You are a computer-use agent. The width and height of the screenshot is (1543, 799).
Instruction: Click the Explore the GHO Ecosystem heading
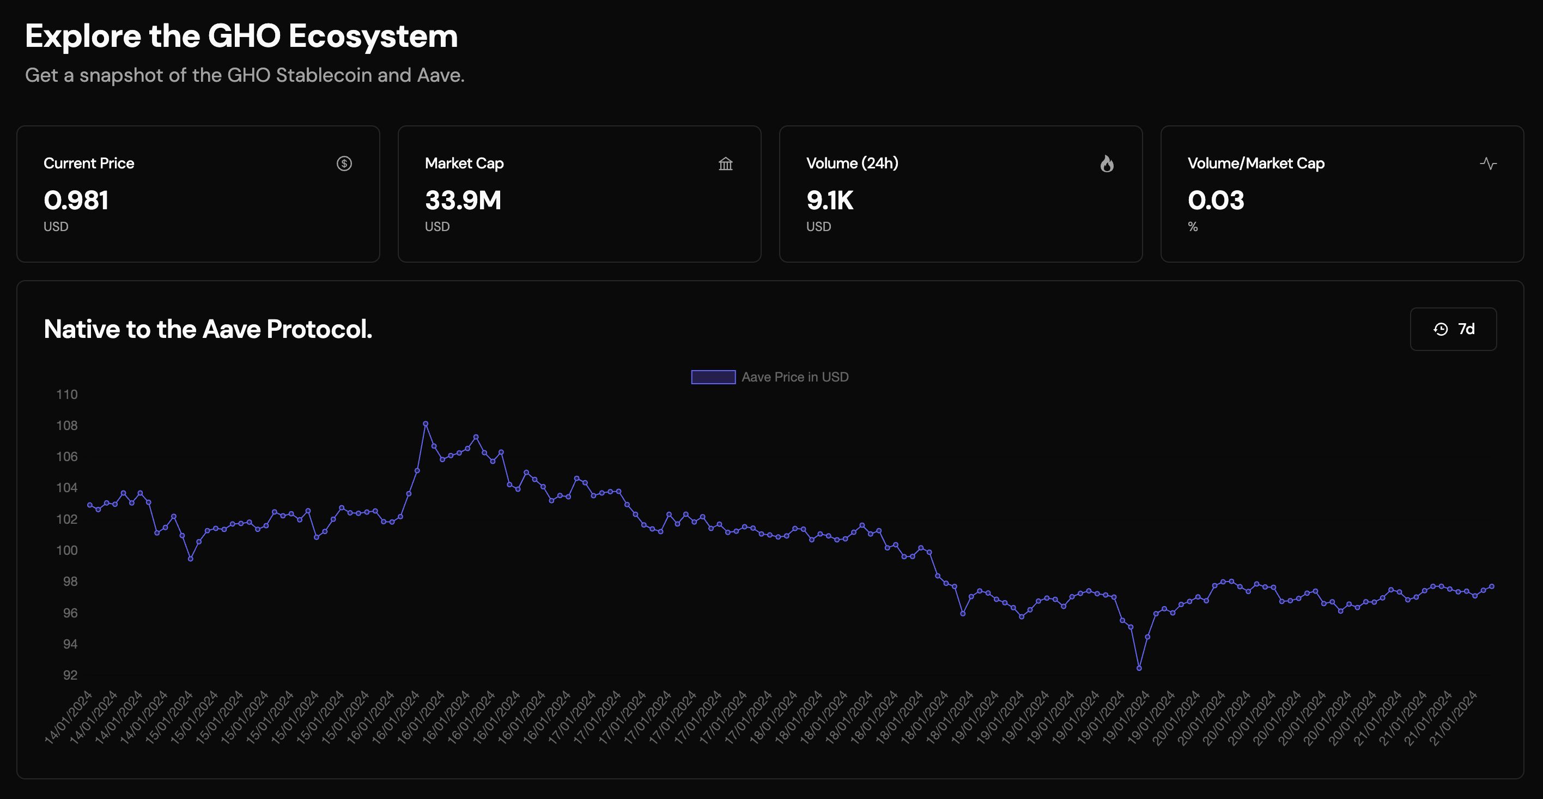[241, 36]
